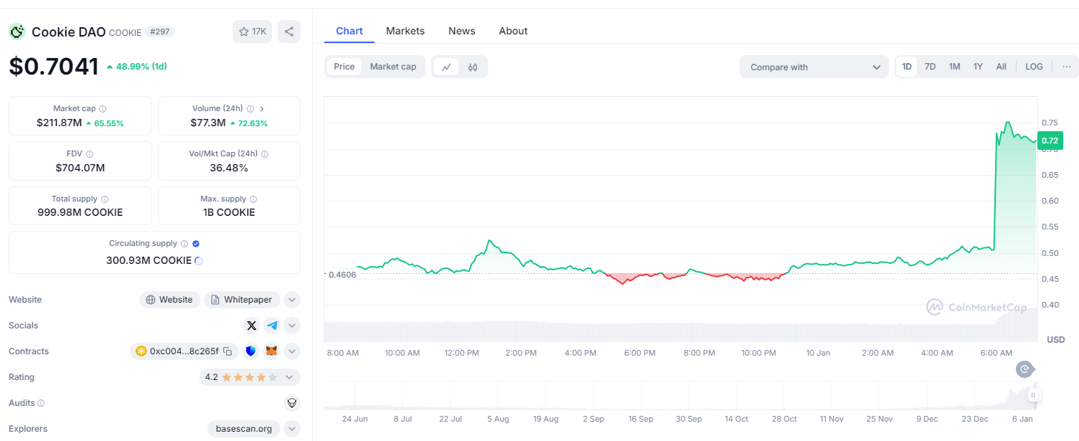
Task: Expand the Explorers row chevron
Action: (292, 429)
